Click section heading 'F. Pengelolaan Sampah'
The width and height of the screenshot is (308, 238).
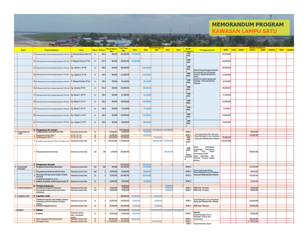tap(44, 164)
